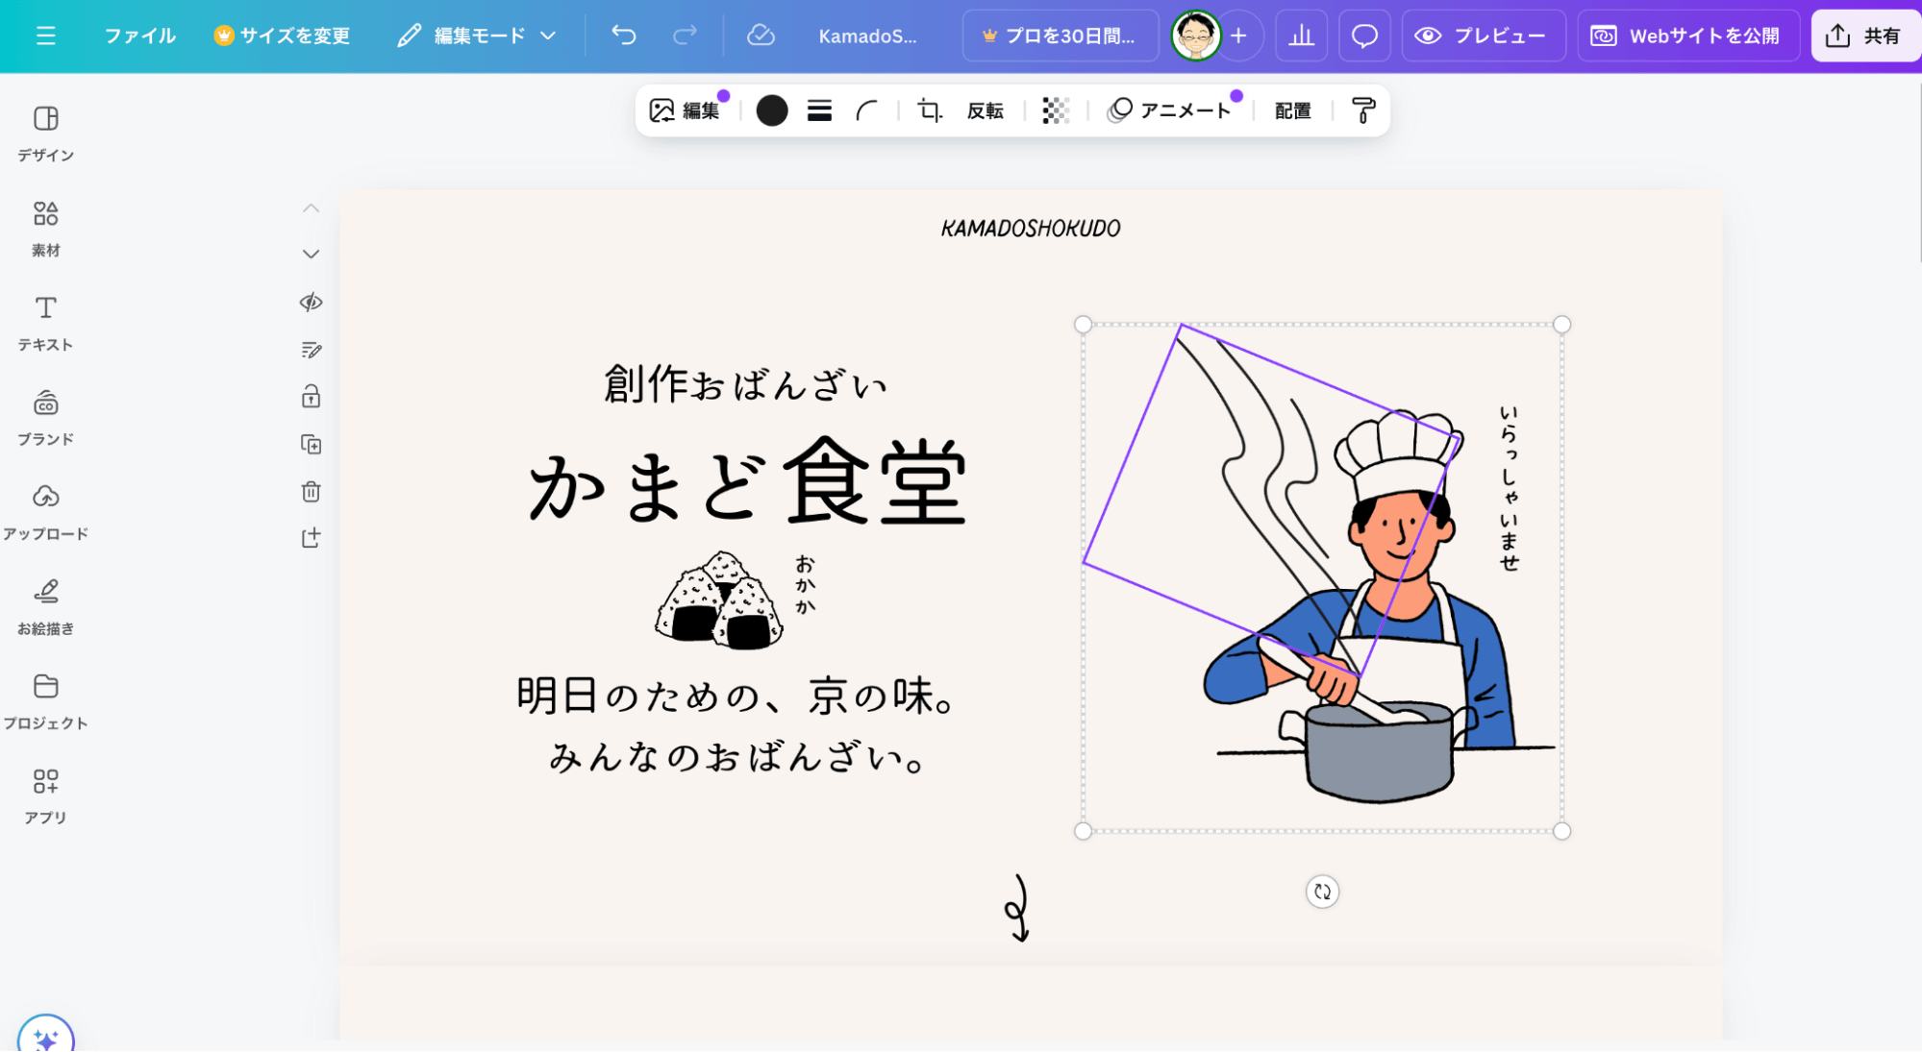
Task: Click the 共有 button at top right
Action: tap(1863, 36)
